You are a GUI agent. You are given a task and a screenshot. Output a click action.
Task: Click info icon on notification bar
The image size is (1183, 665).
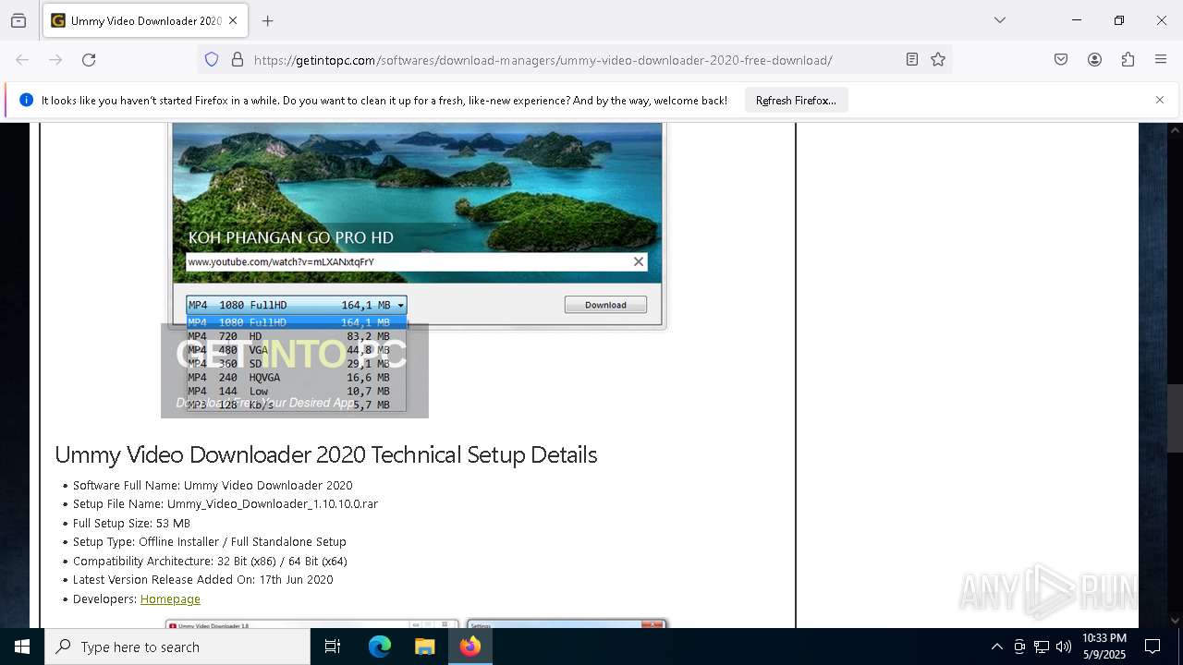tap(26, 100)
